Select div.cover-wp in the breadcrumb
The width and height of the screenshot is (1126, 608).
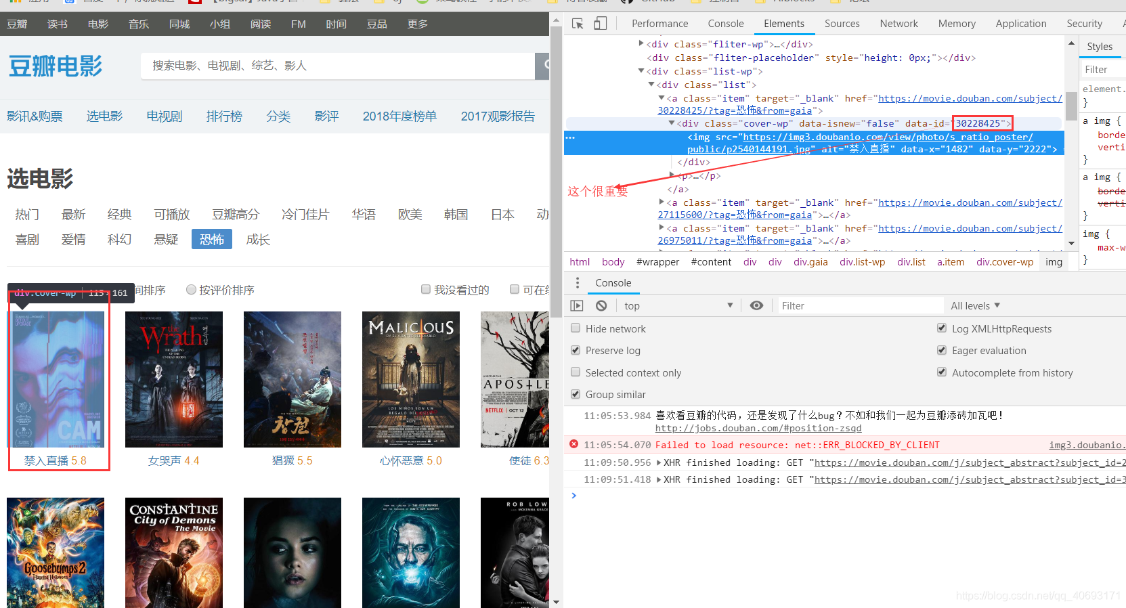tap(1005, 262)
